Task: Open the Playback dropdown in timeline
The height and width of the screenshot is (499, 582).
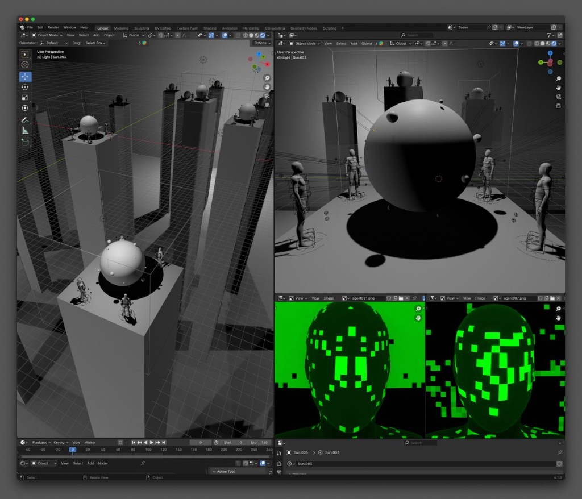Action: pyautogui.click(x=41, y=443)
